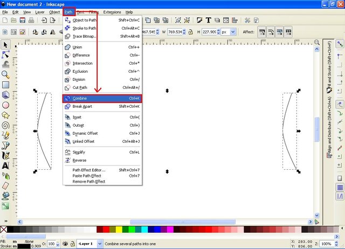This screenshot has width=345, height=249.
Task: Open the XML editor toolbar icon
Action: tap(226, 20)
